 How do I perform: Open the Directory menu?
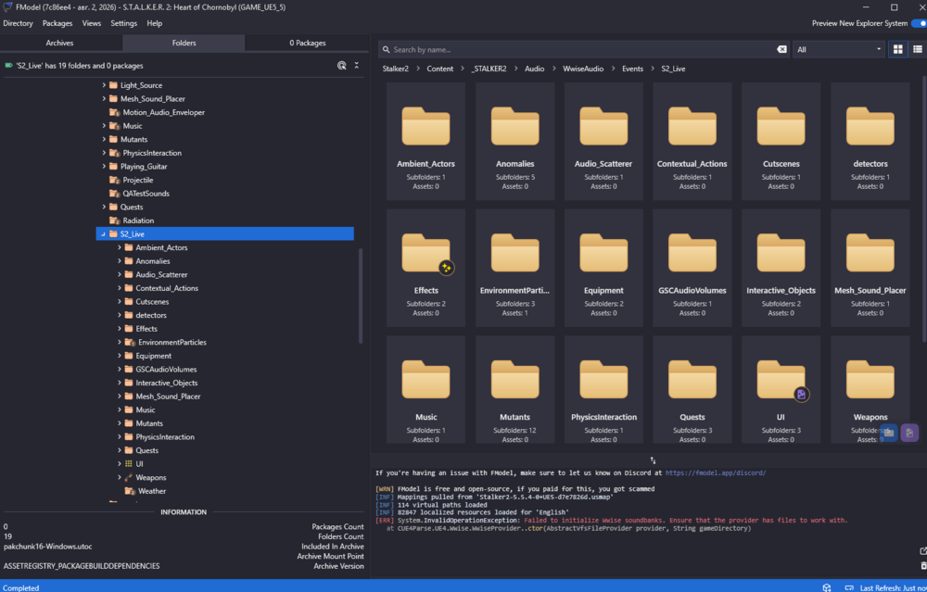click(18, 24)
